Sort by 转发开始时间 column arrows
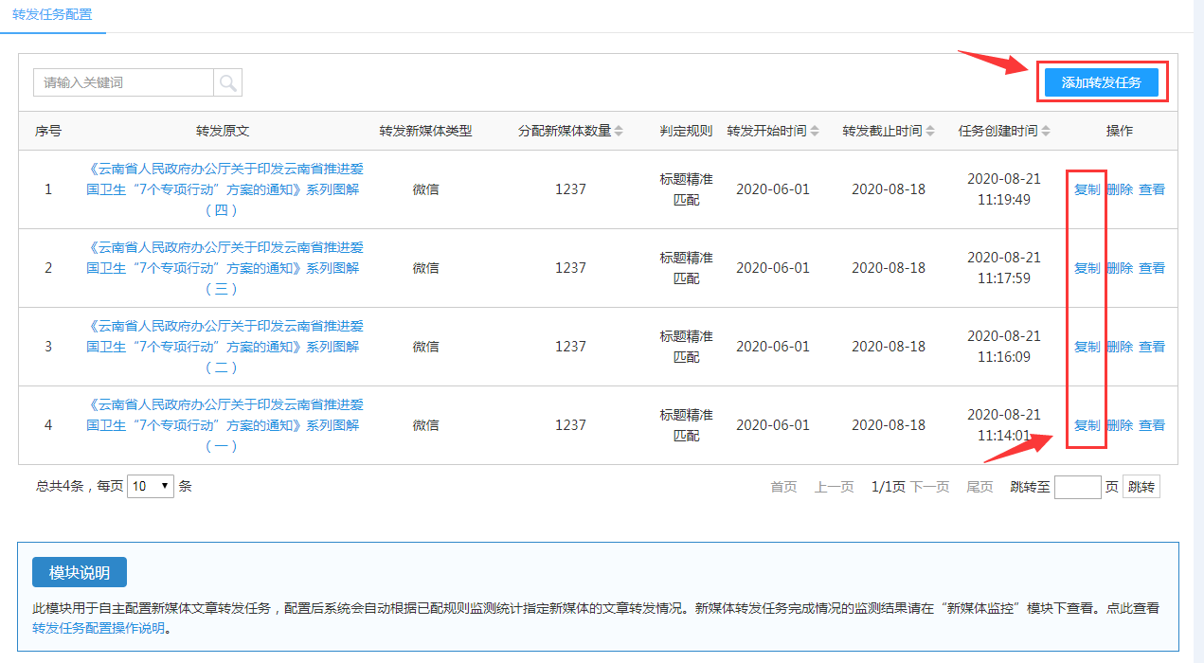 click(815, 132)
